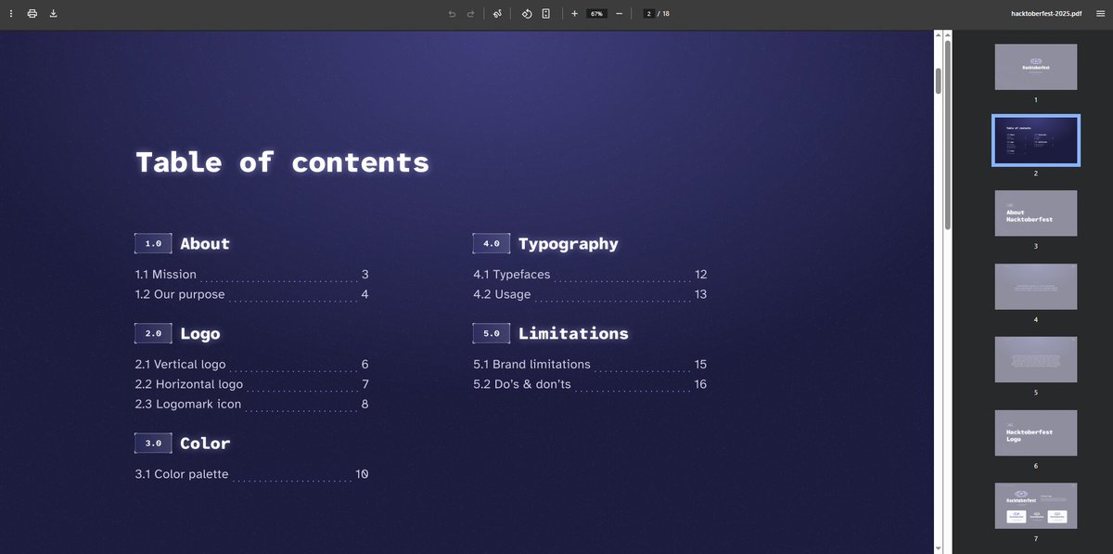Click page number 10 beside Color palette
The height and width of the screenshot is (554, 1113).
363,474
